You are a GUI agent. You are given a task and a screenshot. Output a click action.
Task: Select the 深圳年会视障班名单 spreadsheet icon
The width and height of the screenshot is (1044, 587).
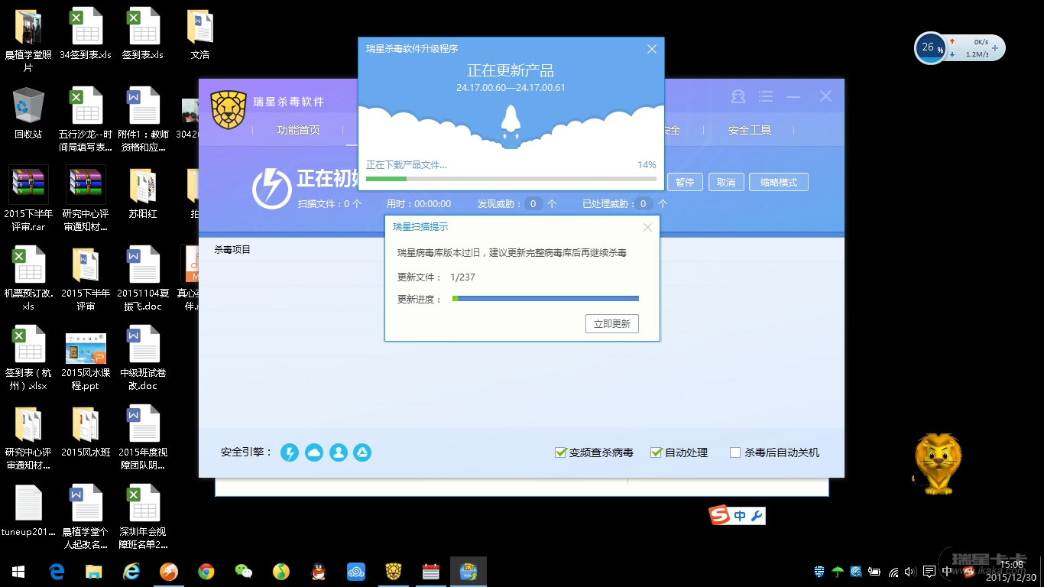pos(143,517)
